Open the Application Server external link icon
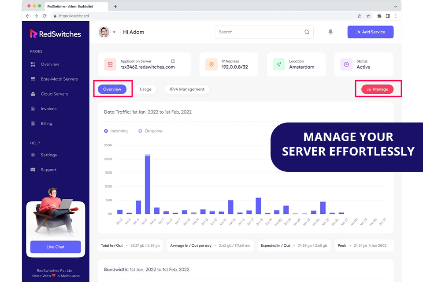Viewport: 423px width, 282px height. 173,61
